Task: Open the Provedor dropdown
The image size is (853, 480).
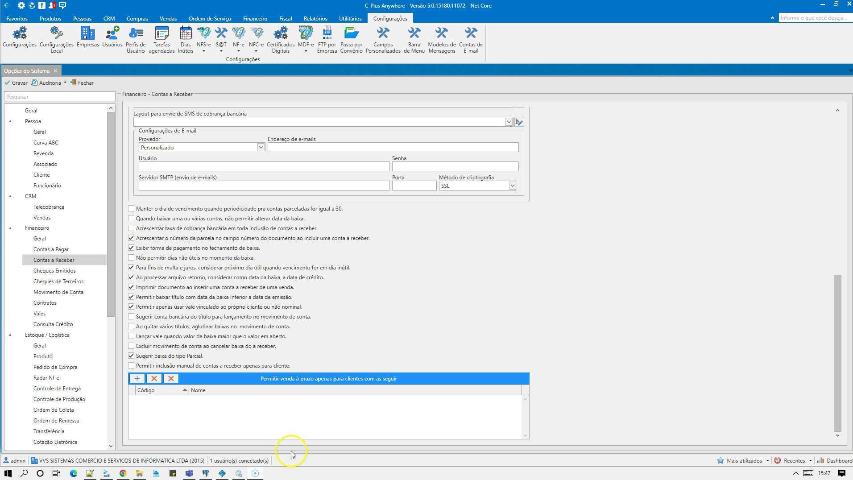Action: pos(261,148)
